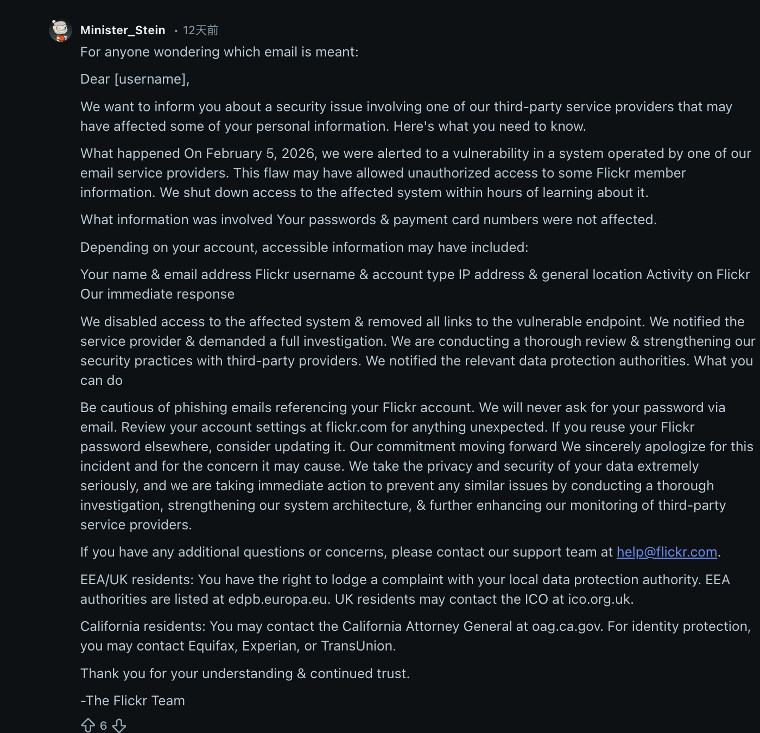Image resolution: width=760 pixels, height=733 pixels.
Task: Click the "12天前" comment timestamp
Action: tap(200, 30)
